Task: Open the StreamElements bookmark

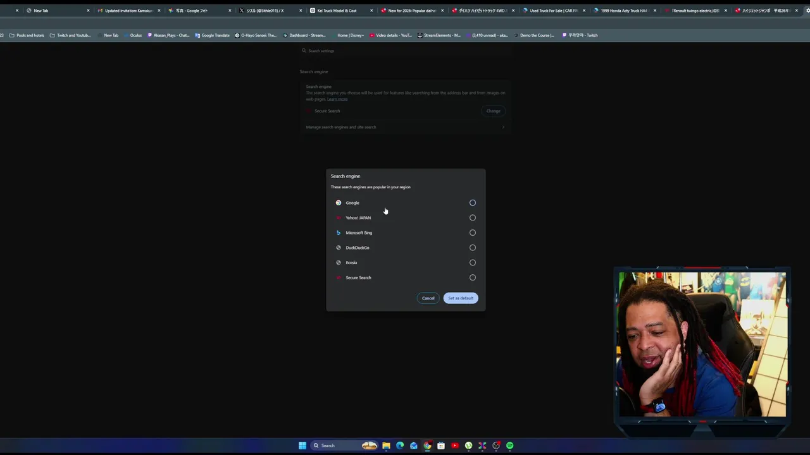Action: pos(439,35)
